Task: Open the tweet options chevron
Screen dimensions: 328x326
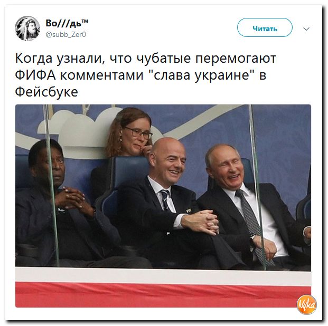Action: (x=306, y=28)
